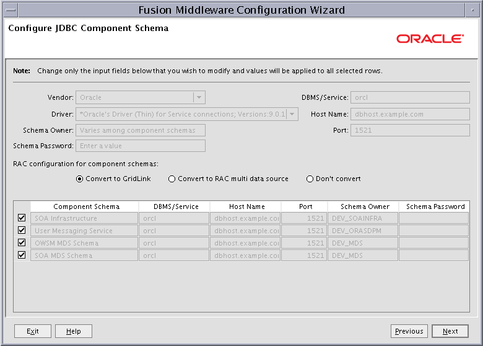The width and height of the screenshot is (483, 346).
Task: Click password cell in SOA MDS Schema row
Action: tap(433, 255)
